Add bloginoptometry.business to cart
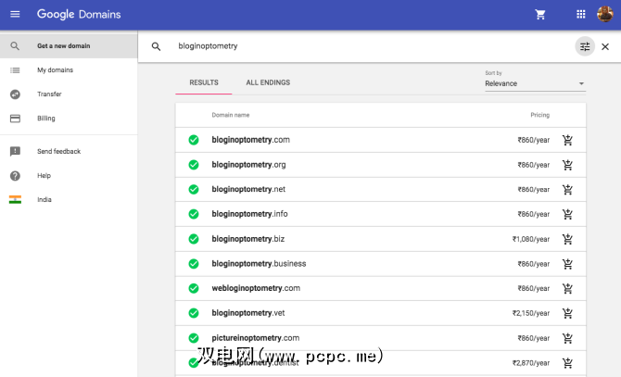This screenshot has height=377, width=621. [x=567, y=264]
